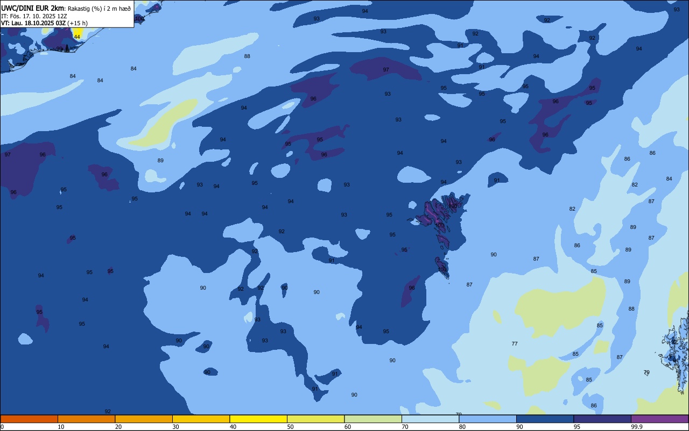Select the 40–50 bright yellow legend swatch
This screenshot has width=689, height=431.
(258, 419)
